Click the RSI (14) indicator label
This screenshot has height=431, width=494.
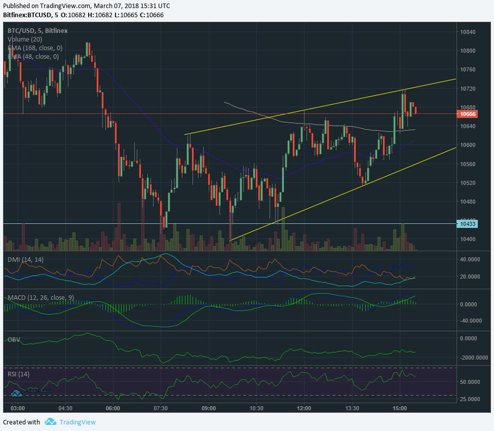point(18,374)
